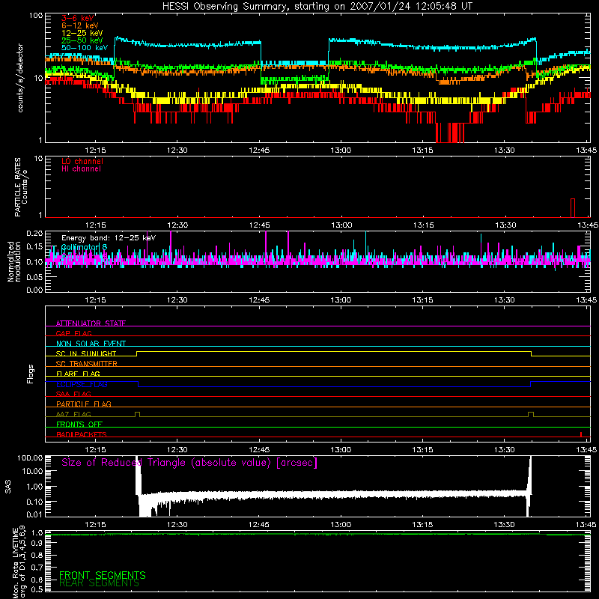The image size is (599, 599).
Task: Click the LO channel legend label
Action: tap(82, 161)
